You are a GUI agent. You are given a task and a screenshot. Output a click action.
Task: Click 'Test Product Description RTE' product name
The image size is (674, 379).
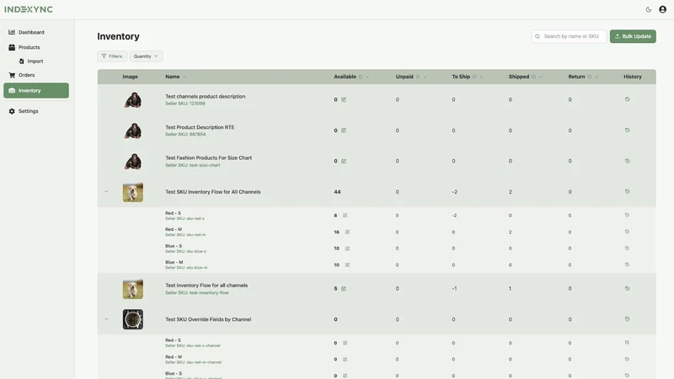(x=200, y=127)
